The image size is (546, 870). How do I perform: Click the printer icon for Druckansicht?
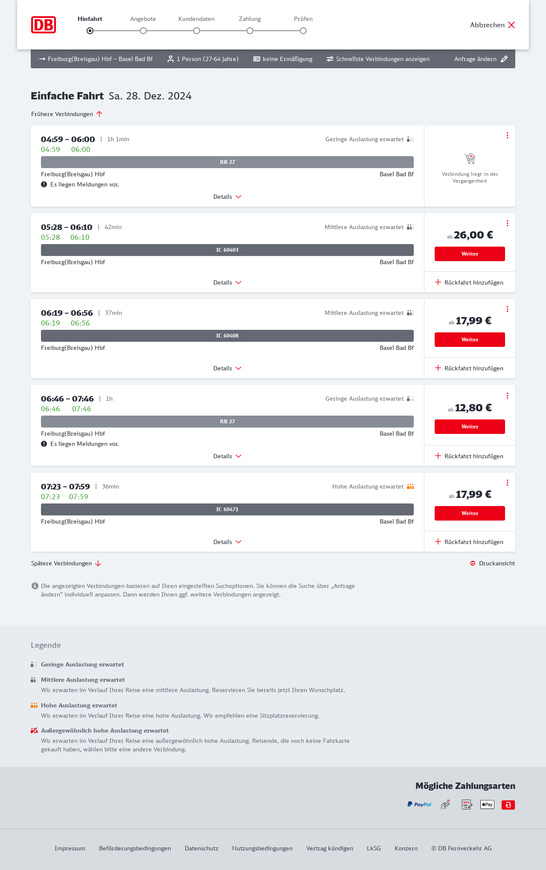click(473, 563)
